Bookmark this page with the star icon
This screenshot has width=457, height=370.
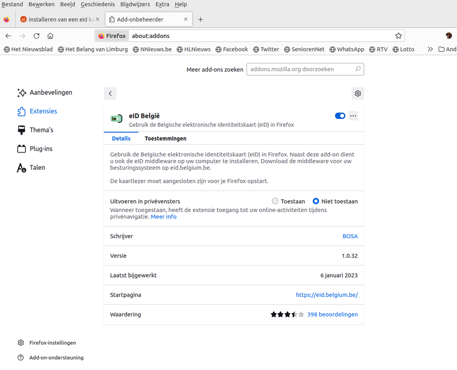click(x=399, y=36)
